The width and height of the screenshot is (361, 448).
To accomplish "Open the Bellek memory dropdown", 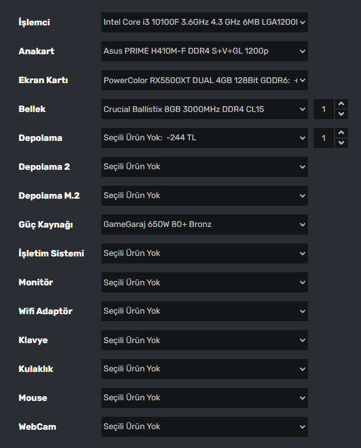I will pyautogui.click(x=204, y=109).
